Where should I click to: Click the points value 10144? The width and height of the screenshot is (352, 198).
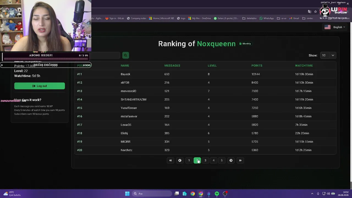pyautogui.click(x=255, y=74)
